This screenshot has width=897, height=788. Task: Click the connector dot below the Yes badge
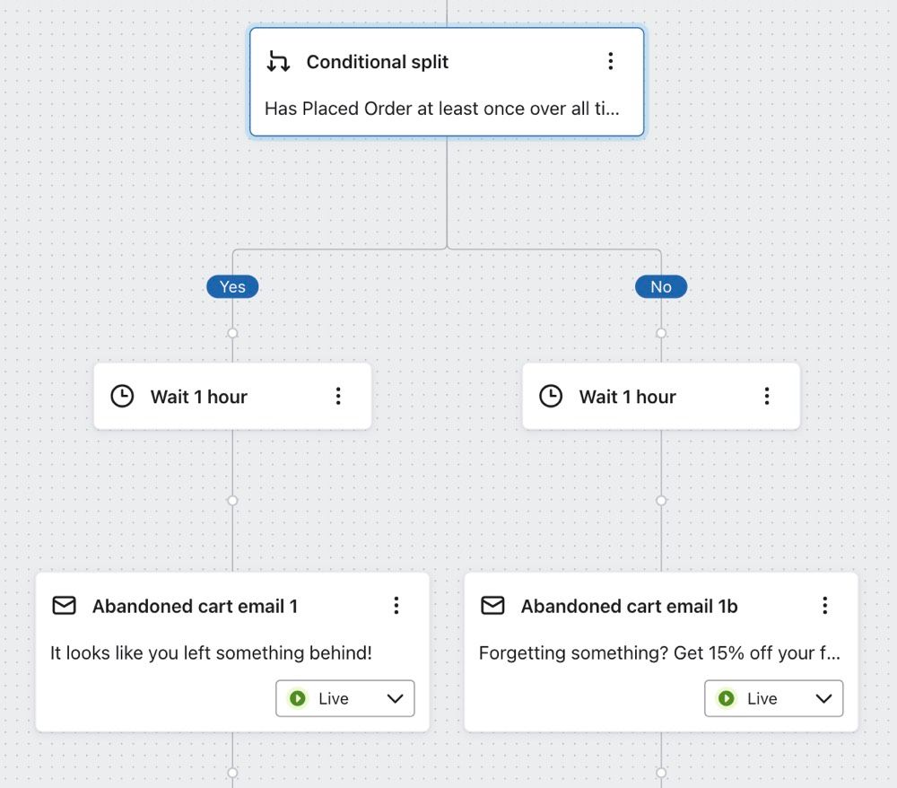pos(232,332)
